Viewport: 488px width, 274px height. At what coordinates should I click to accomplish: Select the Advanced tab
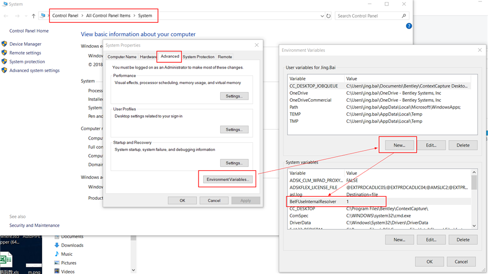coord(169,56)
